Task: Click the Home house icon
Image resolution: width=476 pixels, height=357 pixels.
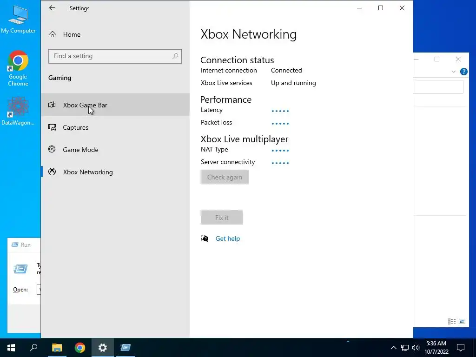Action: coord(53,34)
